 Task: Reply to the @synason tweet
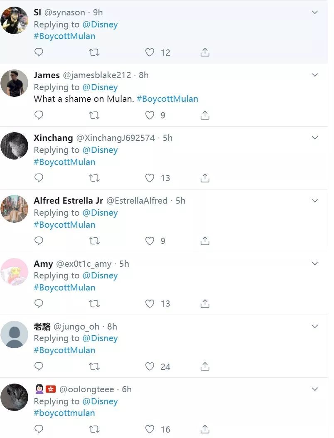(39, 52)
